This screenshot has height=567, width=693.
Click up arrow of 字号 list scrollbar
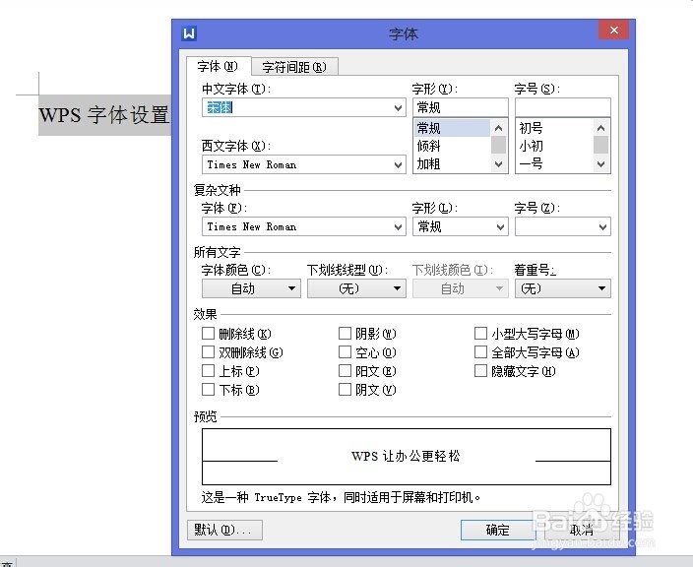click(x=600, y=128)
